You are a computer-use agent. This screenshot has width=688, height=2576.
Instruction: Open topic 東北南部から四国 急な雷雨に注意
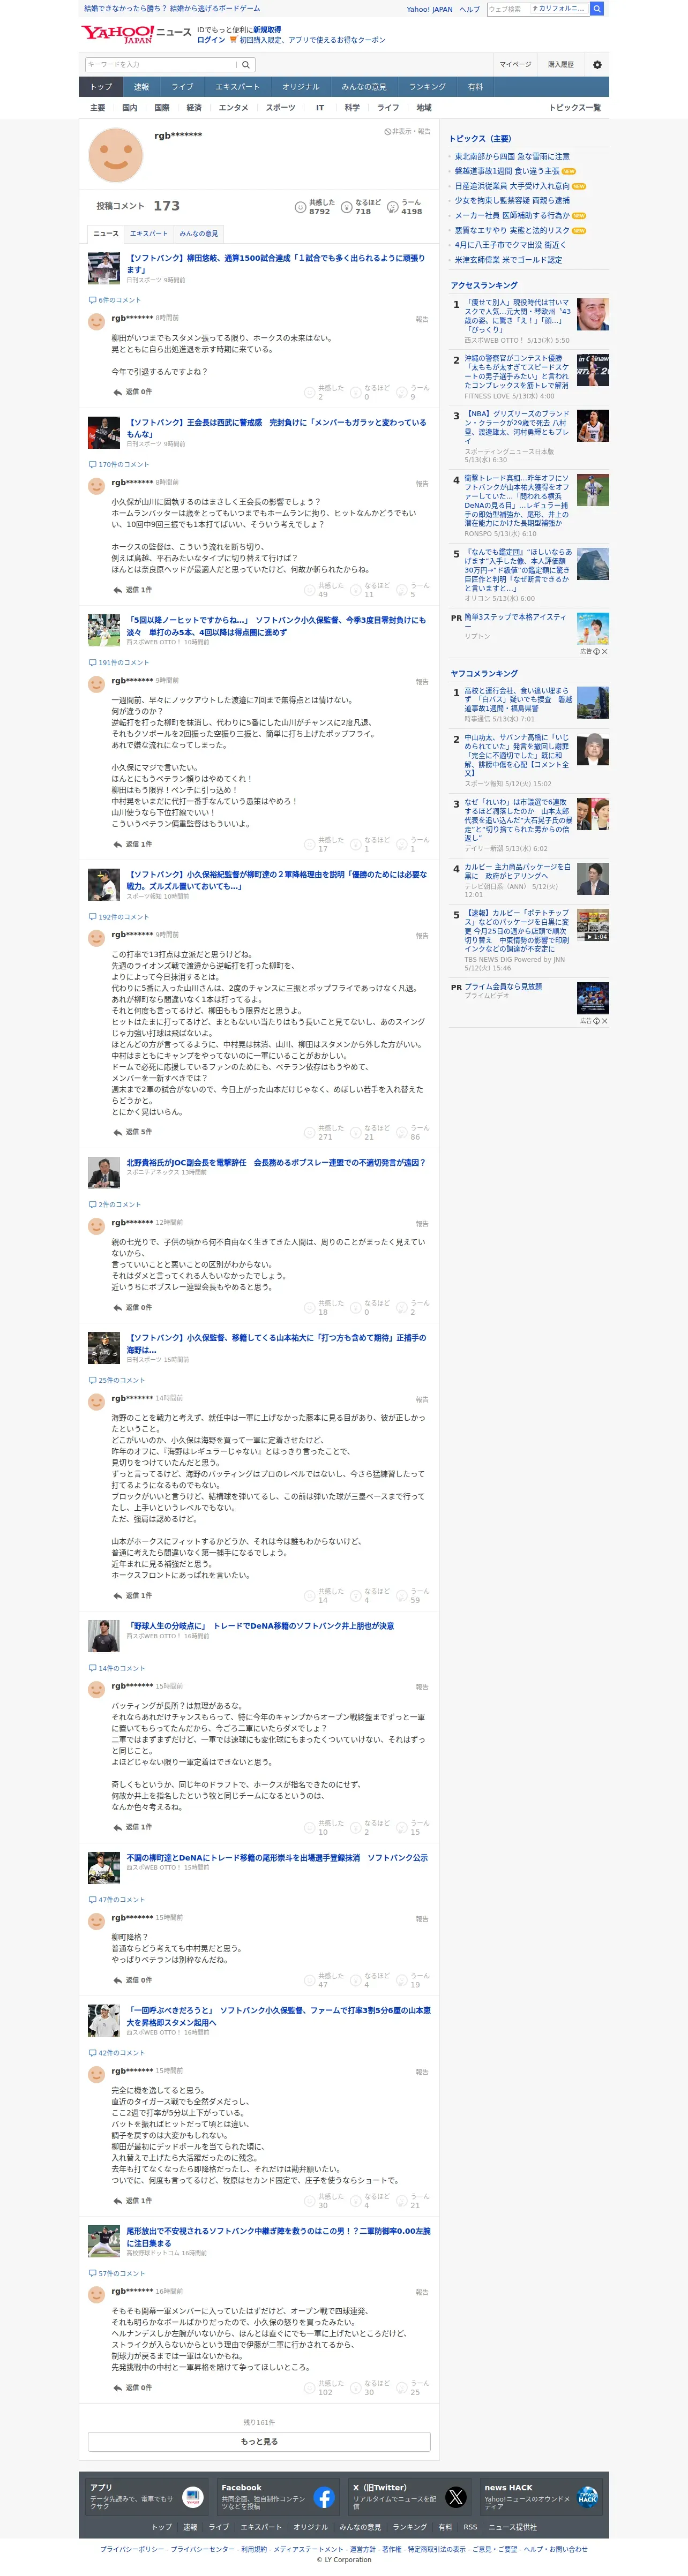(512, 157)
